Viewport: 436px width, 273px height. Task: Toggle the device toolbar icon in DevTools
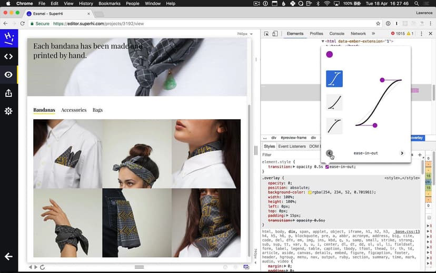(276, 34)
